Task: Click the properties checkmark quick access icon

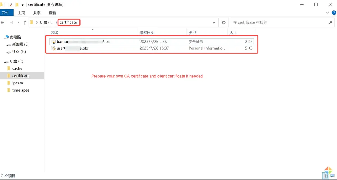Action: click(11, 5)
